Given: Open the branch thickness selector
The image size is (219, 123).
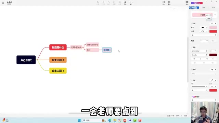Looking at the screenshot, I should 199,90.
